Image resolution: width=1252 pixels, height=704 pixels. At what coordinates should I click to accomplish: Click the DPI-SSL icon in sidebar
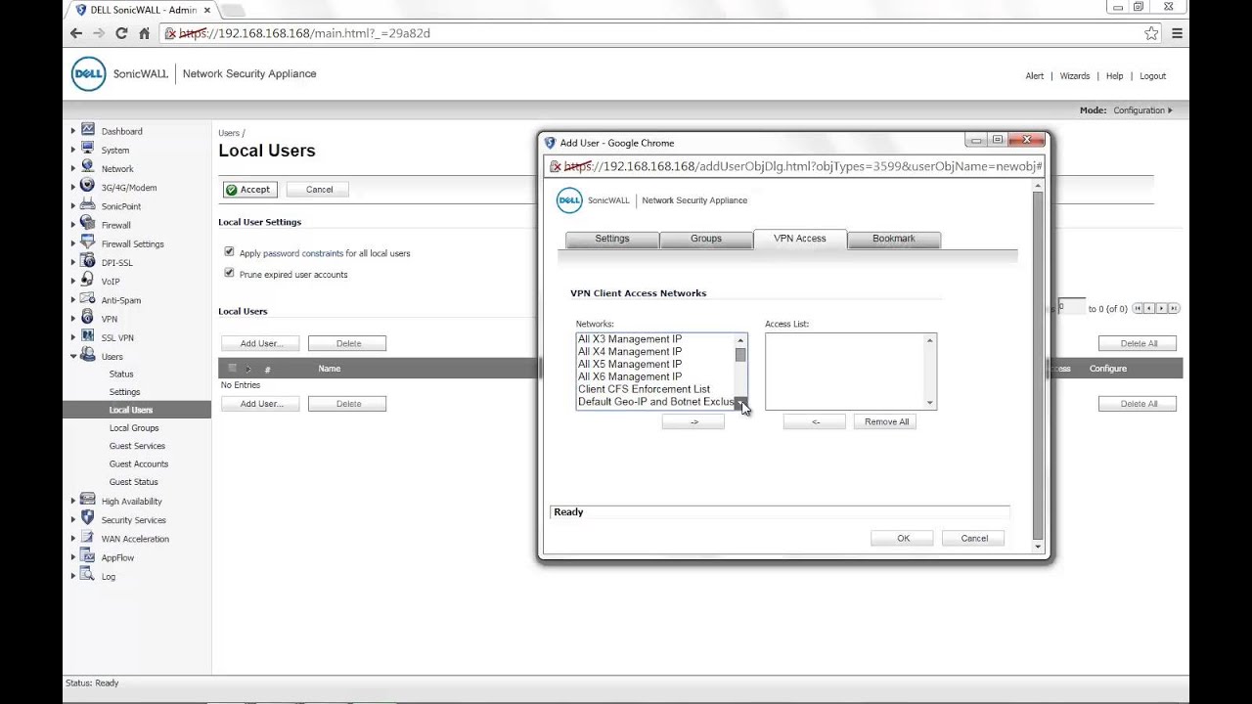tap(88, 261)
